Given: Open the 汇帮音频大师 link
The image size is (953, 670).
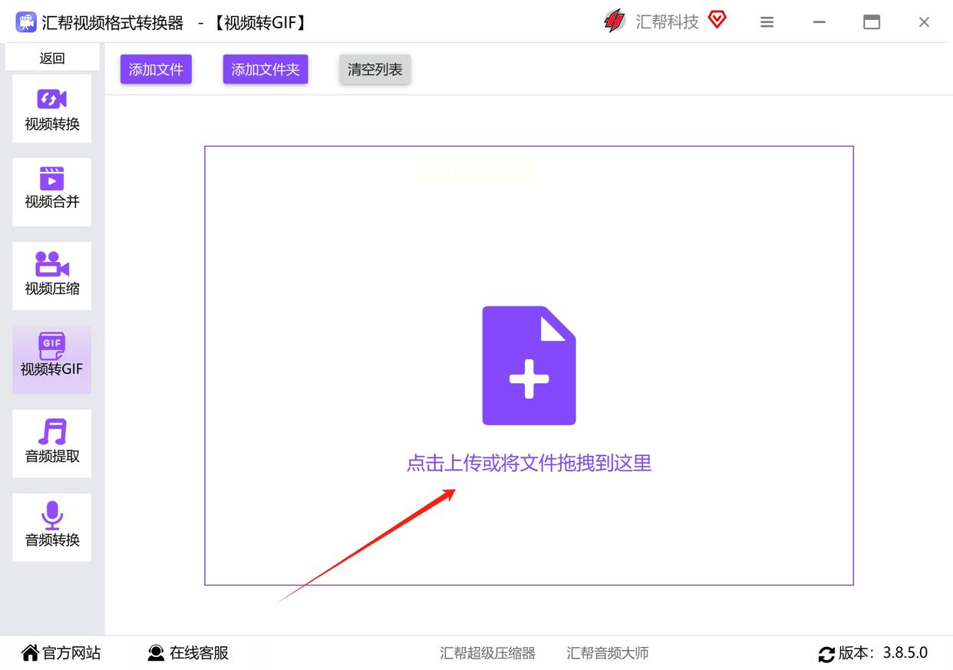Looking at the screenshot, I should click(608, 653).
